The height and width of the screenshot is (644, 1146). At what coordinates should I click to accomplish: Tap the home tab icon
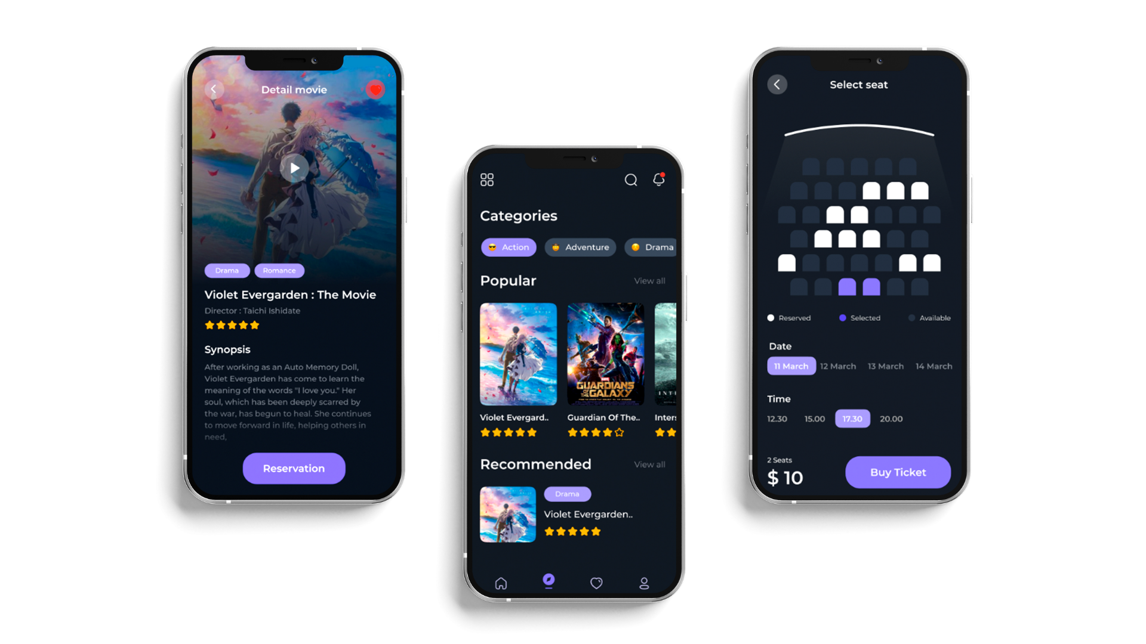[501, 582]
